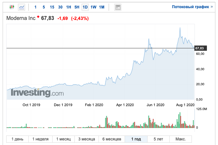Choose the 1H interval
218x145 pixels.
tap(69, 7)
